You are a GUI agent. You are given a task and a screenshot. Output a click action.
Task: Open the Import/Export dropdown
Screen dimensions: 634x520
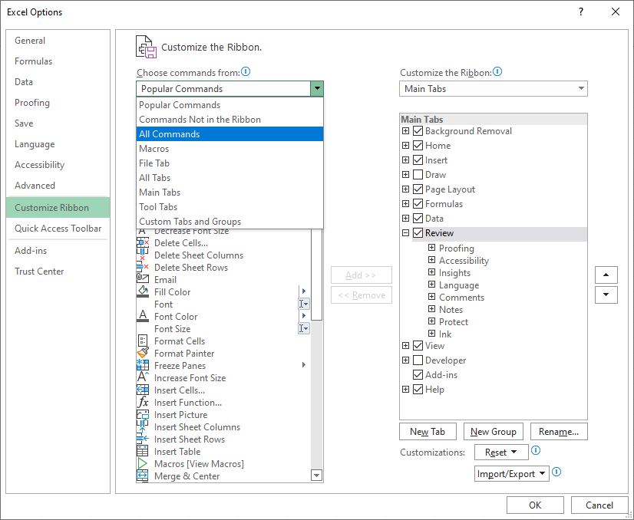511,474
